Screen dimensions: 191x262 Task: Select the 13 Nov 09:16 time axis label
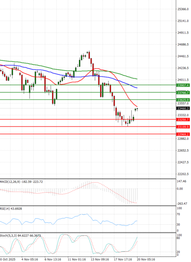(100, 259)
